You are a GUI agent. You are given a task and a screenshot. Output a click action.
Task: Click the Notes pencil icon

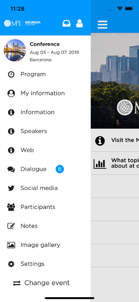pyautogui.click(x=11, y=226)
